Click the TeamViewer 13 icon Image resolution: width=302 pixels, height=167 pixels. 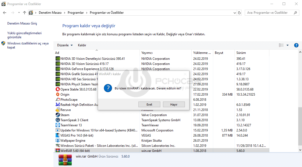(x=57, y=125)
